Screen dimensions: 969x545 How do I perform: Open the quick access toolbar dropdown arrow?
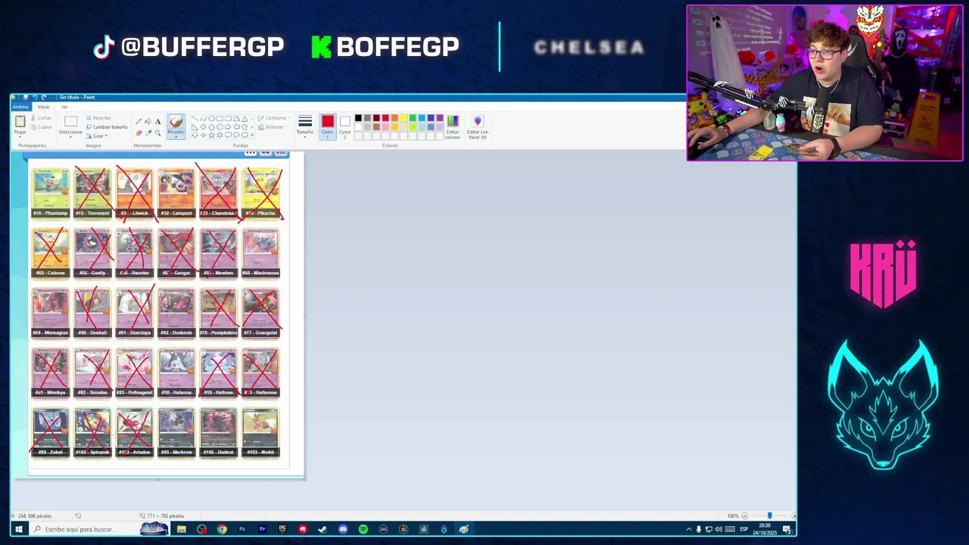[x=51, y=97]
